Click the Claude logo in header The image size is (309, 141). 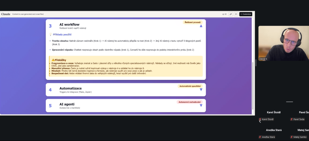6,14
